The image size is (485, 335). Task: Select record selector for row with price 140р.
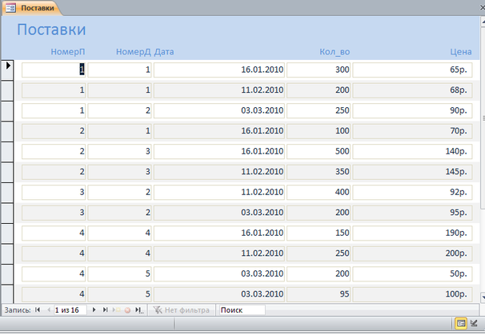7,151
